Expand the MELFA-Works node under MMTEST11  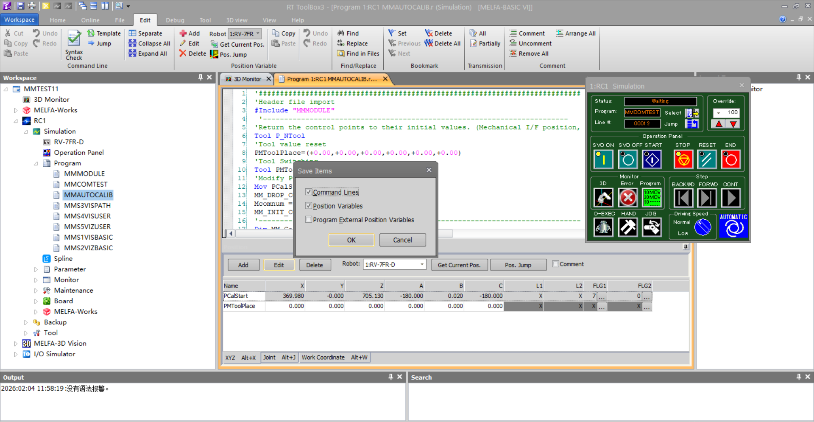pos(16,110)
